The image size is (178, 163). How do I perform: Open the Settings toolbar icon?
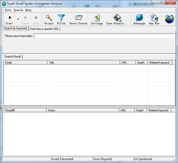tap(97, 18)
